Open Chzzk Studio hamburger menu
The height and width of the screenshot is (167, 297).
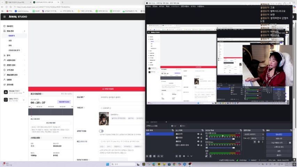pos(5,17)
